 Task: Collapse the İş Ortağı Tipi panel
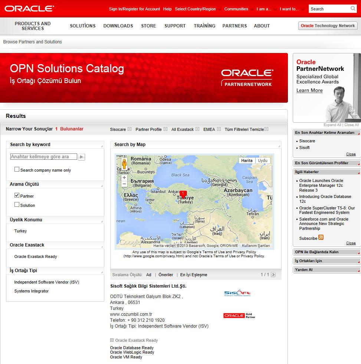[102, 272]
